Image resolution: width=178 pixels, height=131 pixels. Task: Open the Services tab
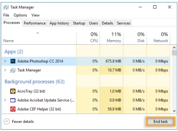(x=123, y=23)
